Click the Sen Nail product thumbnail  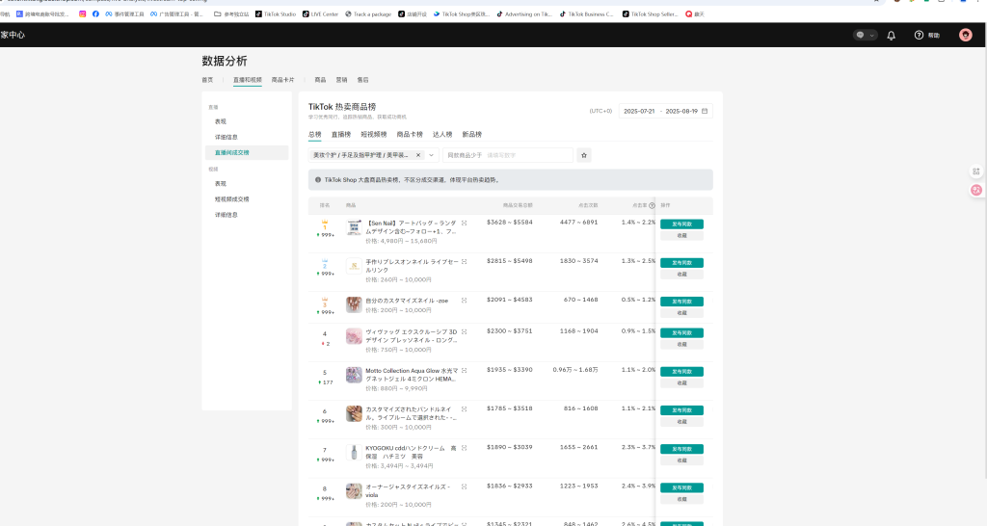coord(354,227)
